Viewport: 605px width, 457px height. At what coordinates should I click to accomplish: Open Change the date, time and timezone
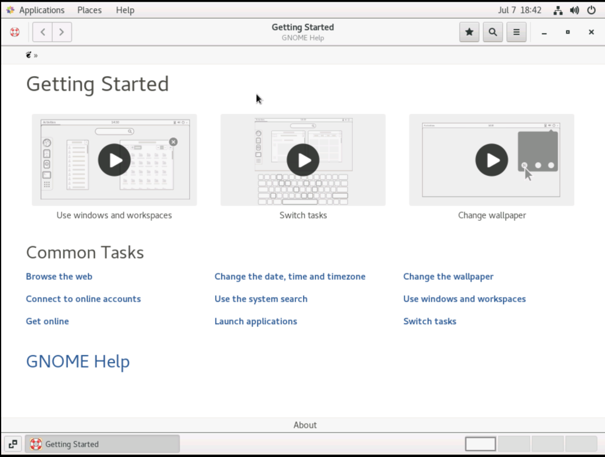[x=290, y=276]
